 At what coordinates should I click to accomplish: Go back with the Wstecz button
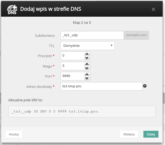(129, 134)
